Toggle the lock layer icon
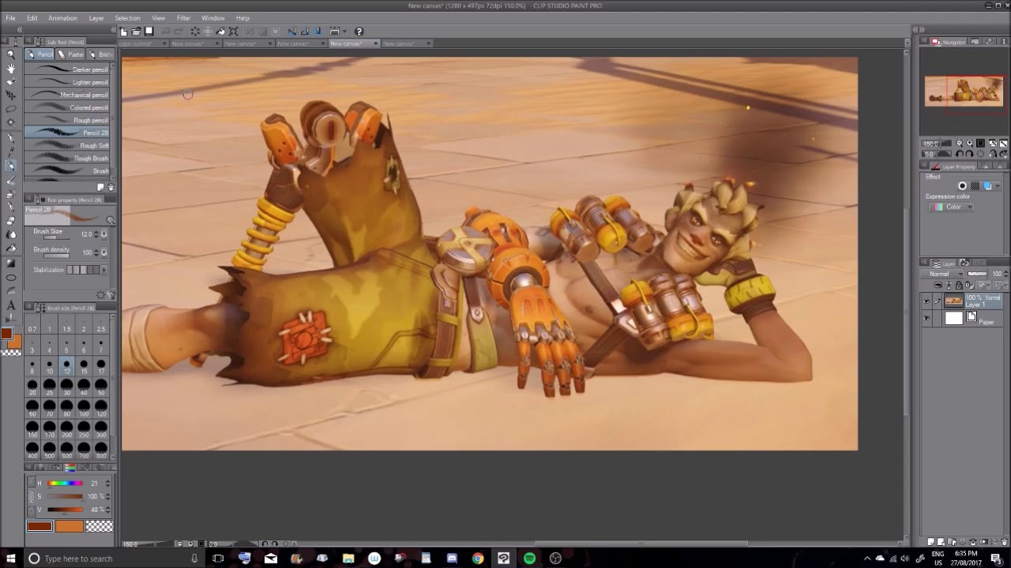 click(x=958, y=286)
